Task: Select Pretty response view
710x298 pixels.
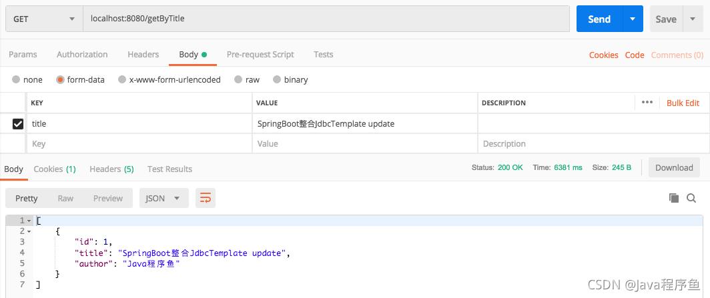Action: tap(27, 198)
